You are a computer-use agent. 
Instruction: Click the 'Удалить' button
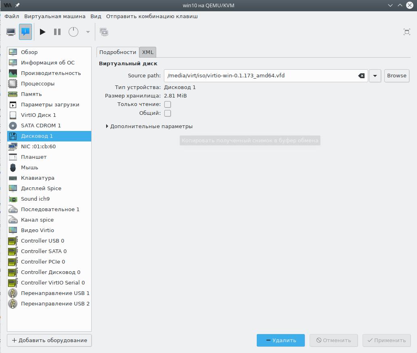point(281,340)
